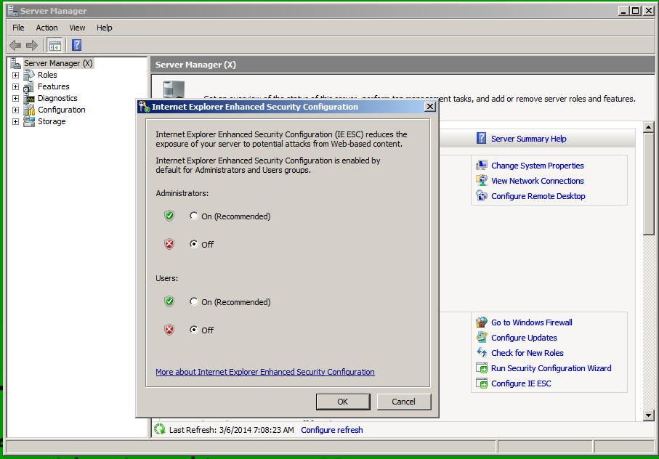Viewport: 659px width, 459px height.
Task: Click the Diagnostics node icon
Action: [x=29, y=98]
